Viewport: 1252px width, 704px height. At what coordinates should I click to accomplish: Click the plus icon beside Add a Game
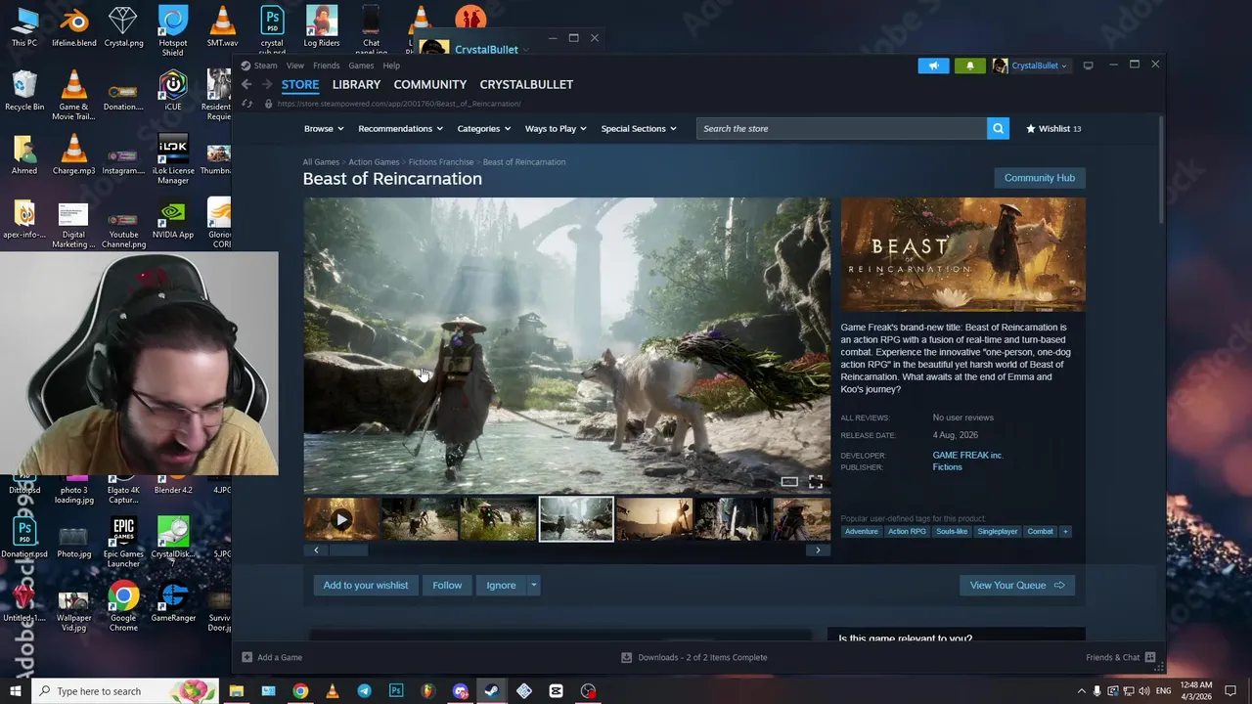tap(246, 657)
